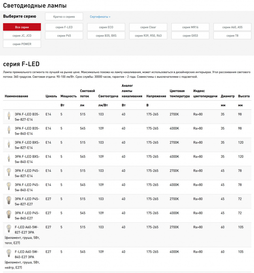Filter by серия JC, JCD
Image resolution: width=254 pixels, height=273 pixels.
coord(22,35)
